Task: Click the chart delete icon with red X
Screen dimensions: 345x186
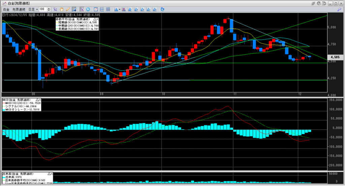Action: click(124, 9)
